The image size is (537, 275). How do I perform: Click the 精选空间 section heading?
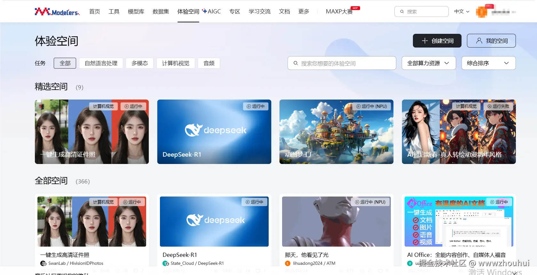point(51,86)
